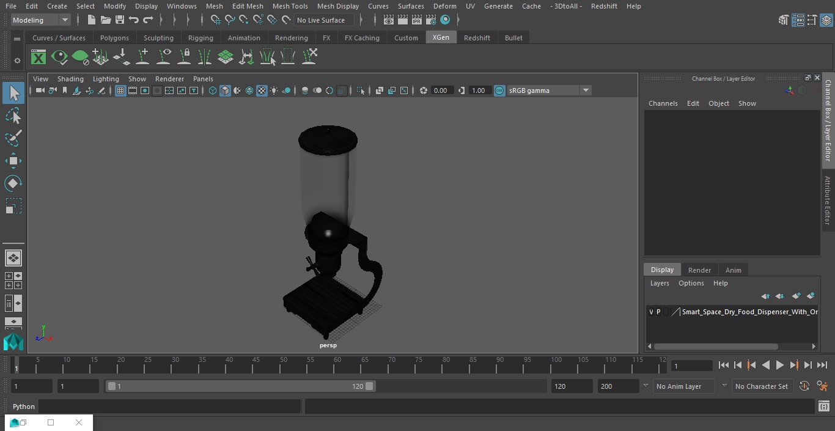The width and height of the screenshot is (835, 431).
Task: Toggle textured display checker icon
Action: coord(262,90)
